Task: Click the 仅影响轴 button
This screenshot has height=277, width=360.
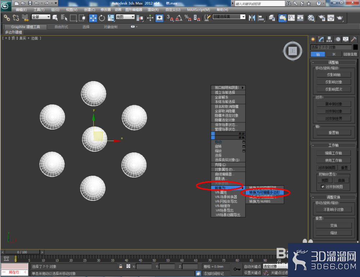Action: [334, 74]
